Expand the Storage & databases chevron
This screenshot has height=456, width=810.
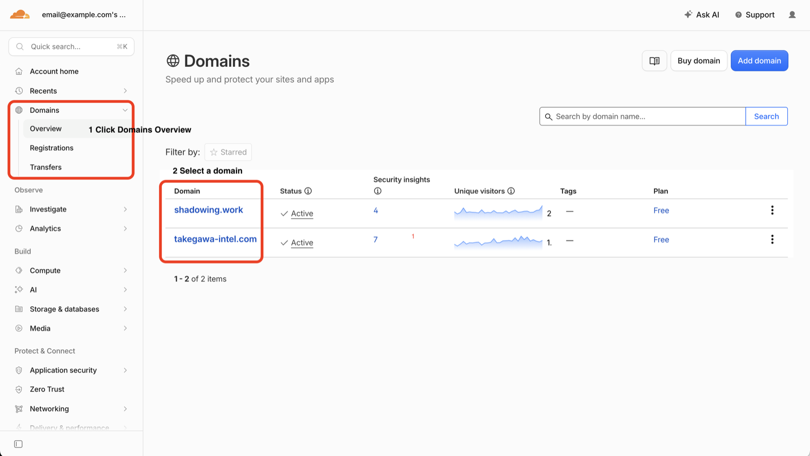click(125, 309)
